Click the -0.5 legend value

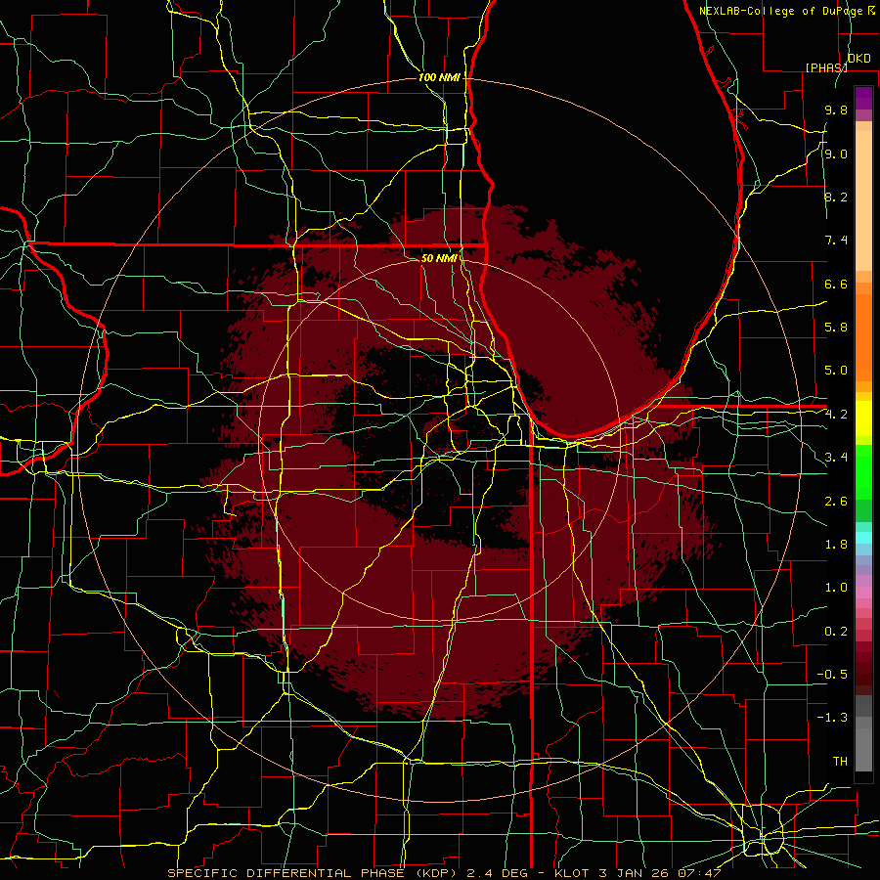832,674
